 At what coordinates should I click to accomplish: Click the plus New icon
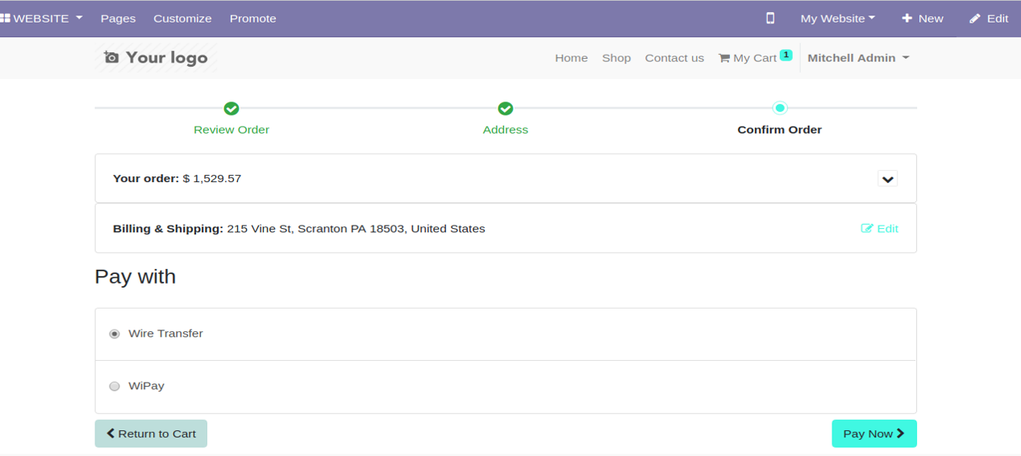click(906, 18)
